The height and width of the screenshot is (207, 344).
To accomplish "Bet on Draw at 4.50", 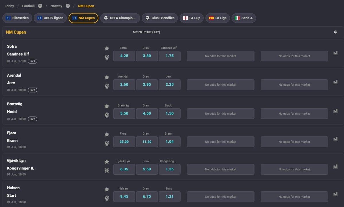I will [x=147, y=114].
